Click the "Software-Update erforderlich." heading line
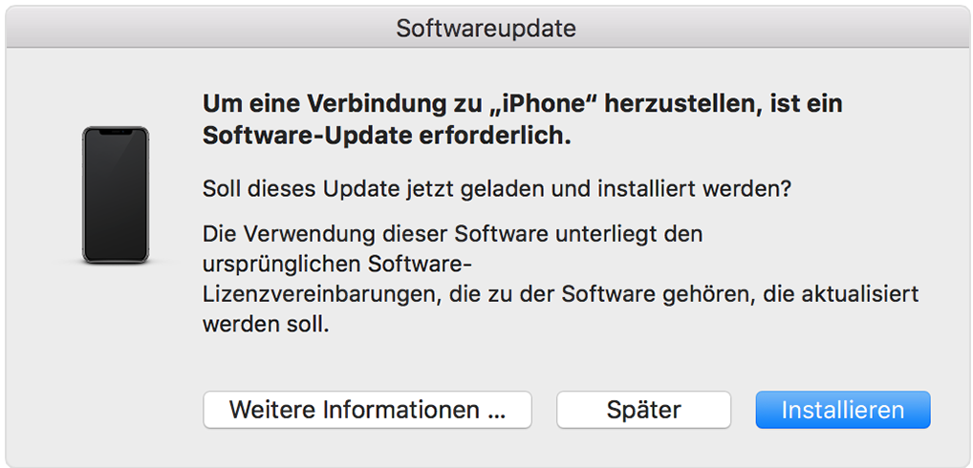 click(386, 136)
